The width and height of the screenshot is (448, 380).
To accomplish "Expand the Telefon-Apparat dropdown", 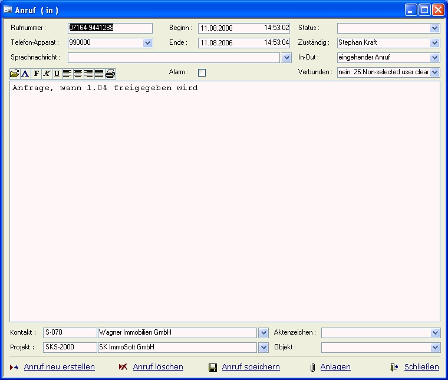I will (x=148, y=43).
